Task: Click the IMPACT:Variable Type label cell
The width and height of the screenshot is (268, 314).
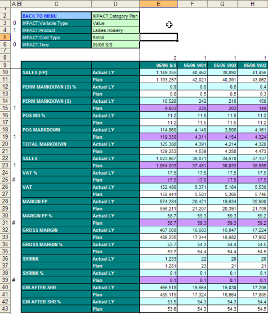Action: click(x=56, y=23)
